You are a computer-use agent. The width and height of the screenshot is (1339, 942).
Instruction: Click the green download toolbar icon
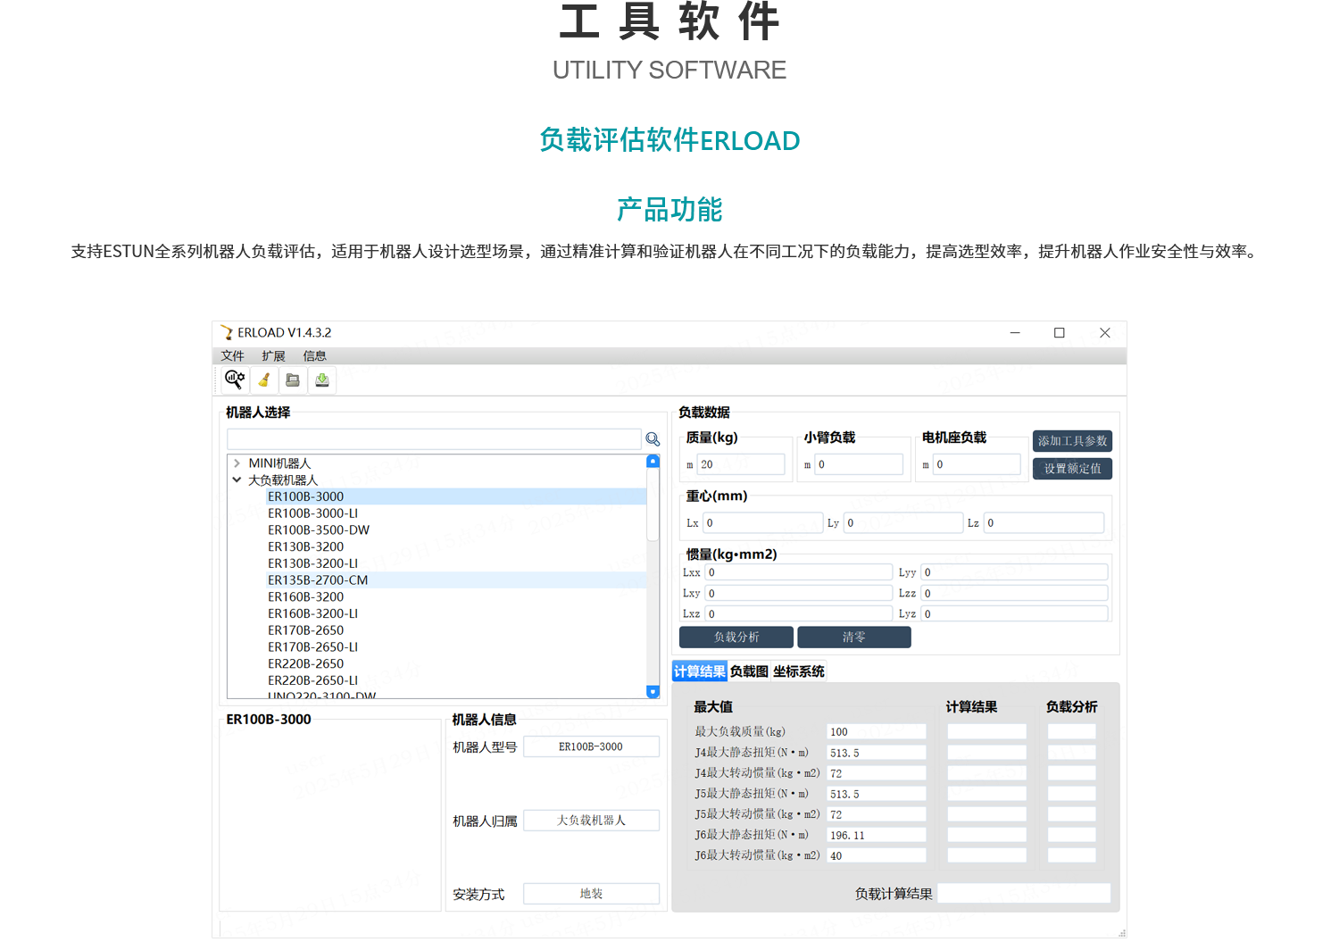322,379
